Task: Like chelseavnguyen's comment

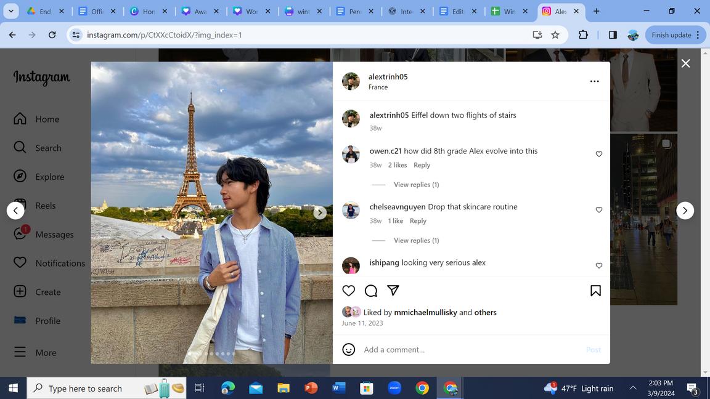Action: (x=598, y=210)
